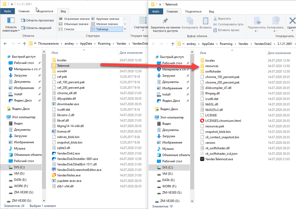Select Музыка in left window tree
This screenshot has height=209, width=296.
20,148
